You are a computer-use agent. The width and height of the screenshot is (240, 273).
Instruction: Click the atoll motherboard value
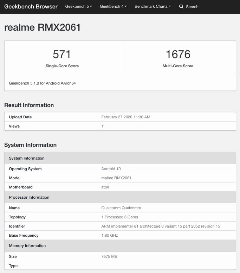(x=105, y=187)
